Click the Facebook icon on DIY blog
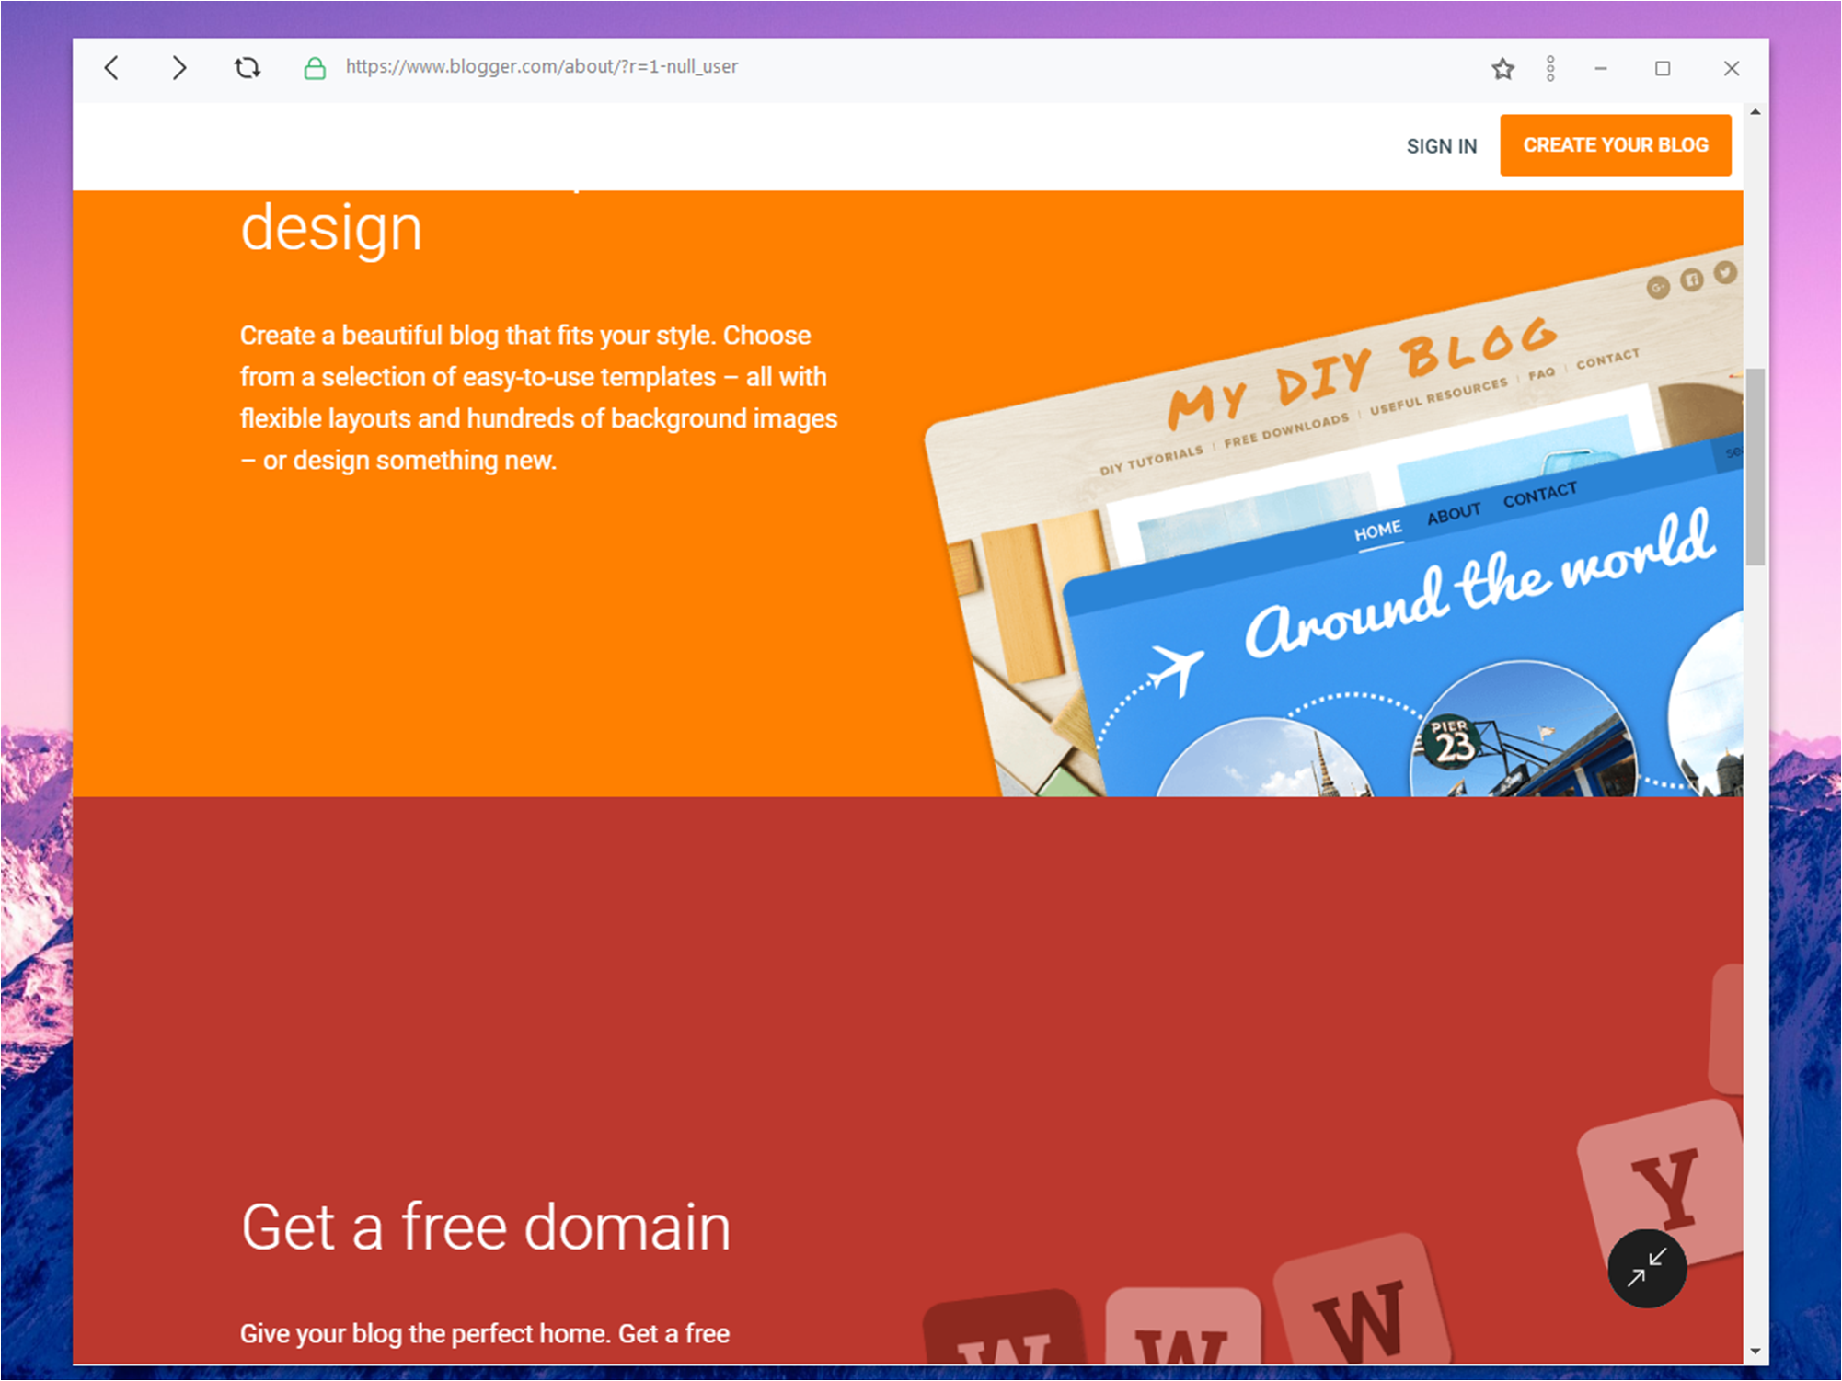 [1691, 280]
